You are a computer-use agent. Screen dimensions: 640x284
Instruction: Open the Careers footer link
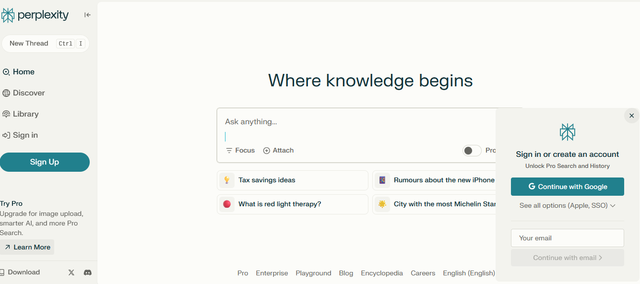pyautogui.click(x=423, y=273)
